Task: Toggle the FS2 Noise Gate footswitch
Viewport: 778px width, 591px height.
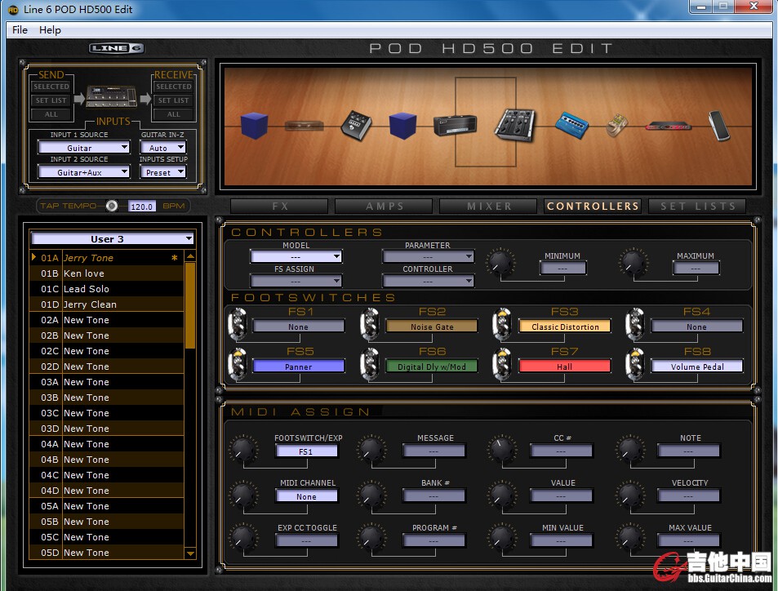Action: pyautogui.click(x=370, y=324)
